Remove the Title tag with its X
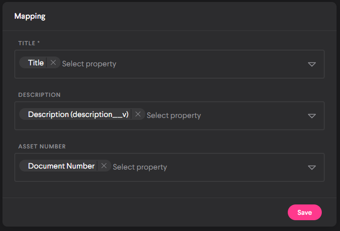Screen dimensions: 340x231 (53, 63)
